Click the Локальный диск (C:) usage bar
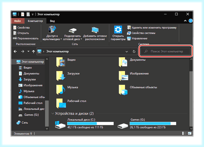204x147 pixels. (90, 123)
